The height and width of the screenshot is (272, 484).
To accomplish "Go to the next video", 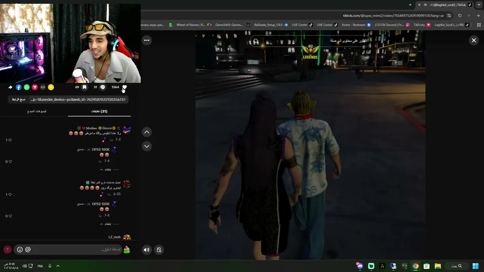I will [x=147, y=146].
